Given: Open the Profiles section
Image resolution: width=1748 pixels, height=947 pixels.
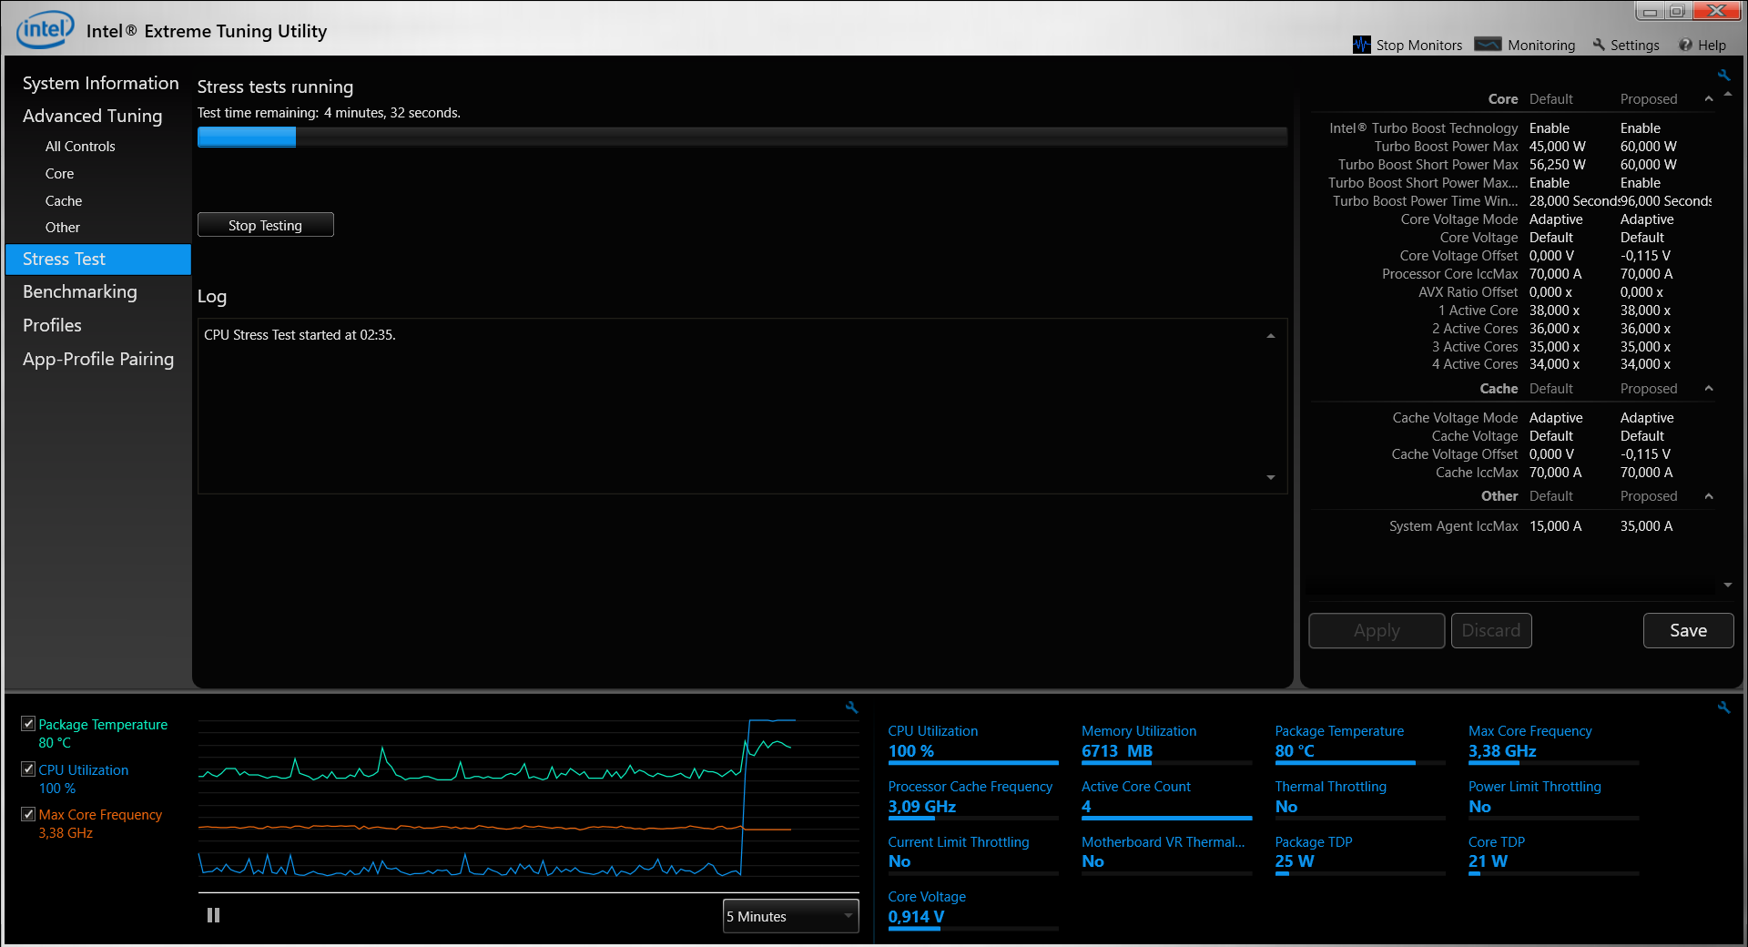Looking at the screenshot, I should [52, 325].
